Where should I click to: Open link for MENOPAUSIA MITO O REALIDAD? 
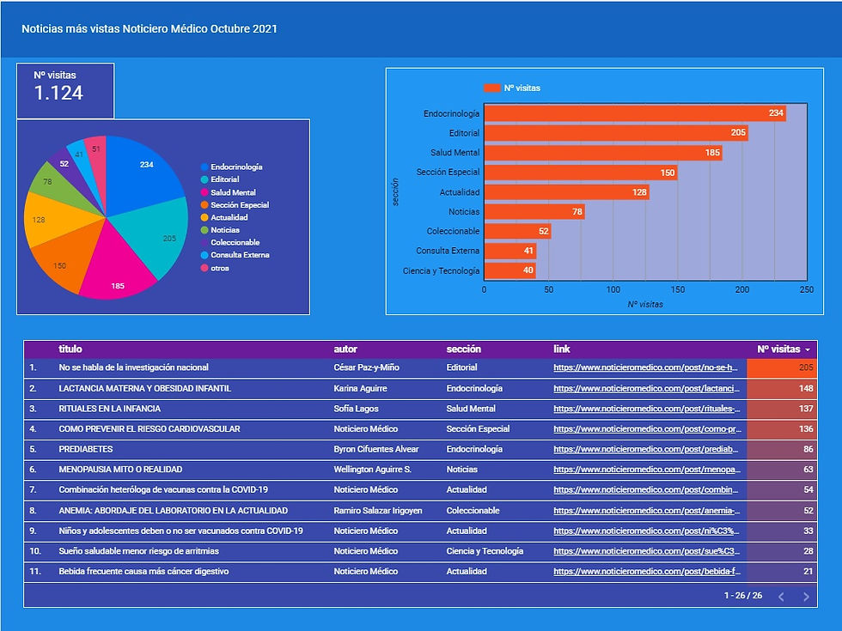pyautogui.click(x=647, y=470)
